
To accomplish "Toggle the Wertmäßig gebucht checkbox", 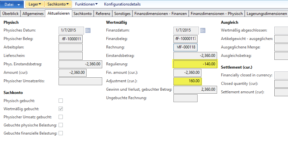I will click(x=61, y=109).
